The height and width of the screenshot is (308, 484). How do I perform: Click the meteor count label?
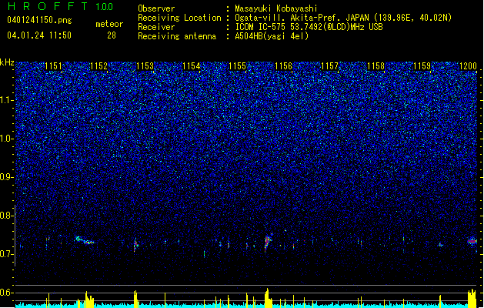tap(109, 24)
